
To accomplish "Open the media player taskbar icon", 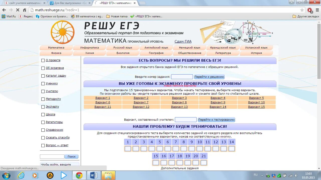I will 35,175.
